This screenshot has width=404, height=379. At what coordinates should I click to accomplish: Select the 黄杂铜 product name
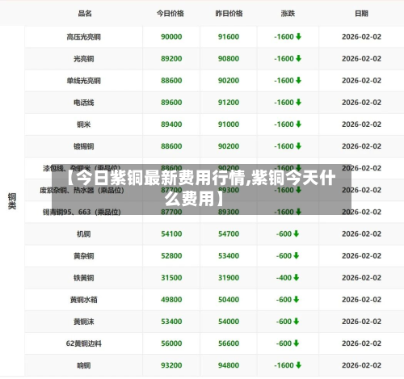pos(84,256)
